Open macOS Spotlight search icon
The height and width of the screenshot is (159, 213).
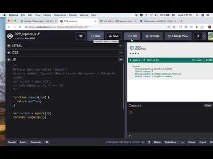point(197,15)
